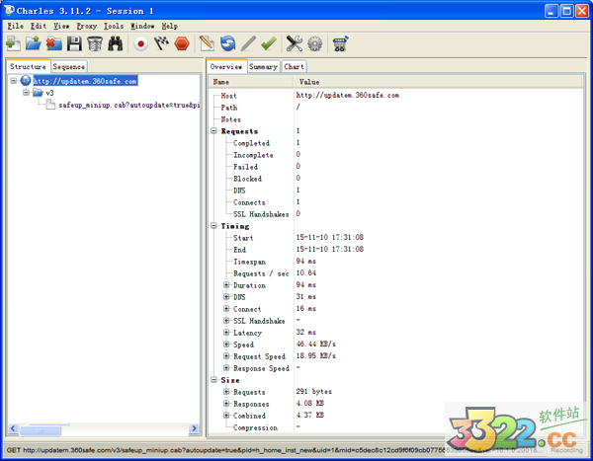The height and width of the screenshot is (461, 593).
Task: Open the Window menu
Action: pos(142,26)
